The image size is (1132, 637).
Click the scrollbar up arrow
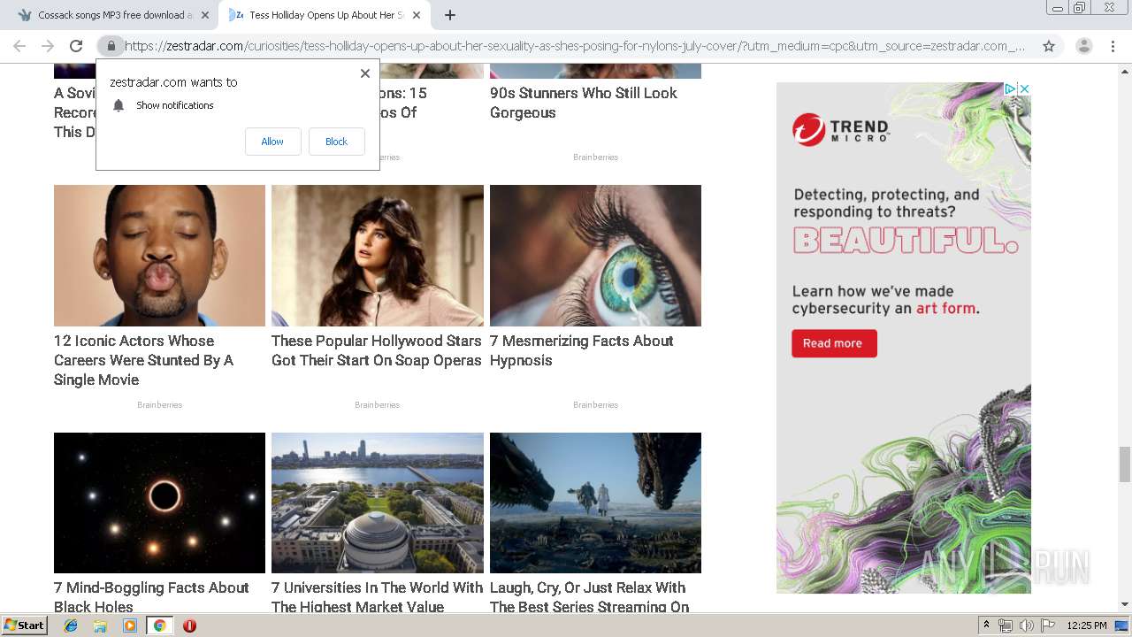pos(1125,70)
